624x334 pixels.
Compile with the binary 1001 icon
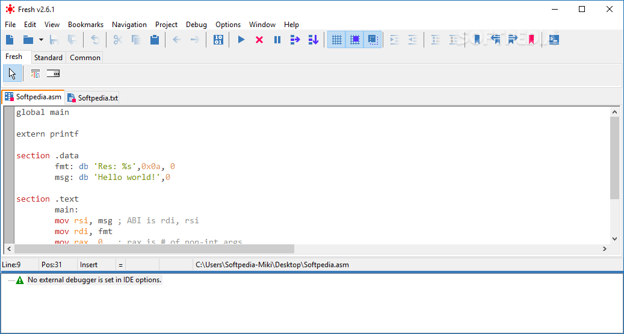pyautogui.click(x=218, y=39)
